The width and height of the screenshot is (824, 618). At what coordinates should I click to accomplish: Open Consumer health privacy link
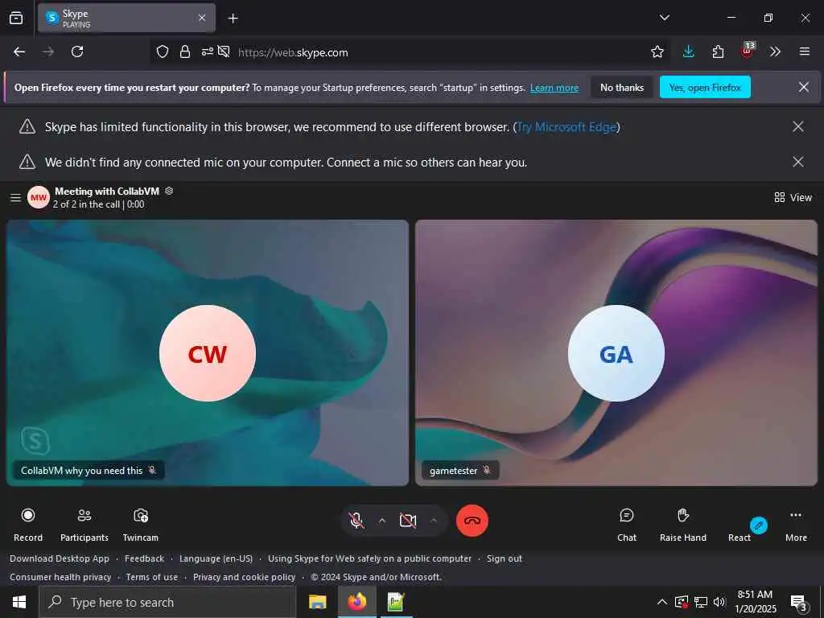click(60, 577)
